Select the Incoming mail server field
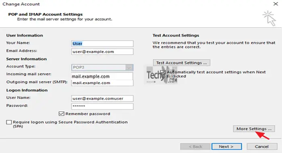 point(102,76)
